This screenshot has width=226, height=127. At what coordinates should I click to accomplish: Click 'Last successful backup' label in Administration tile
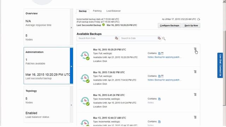(x=38, y=78)
